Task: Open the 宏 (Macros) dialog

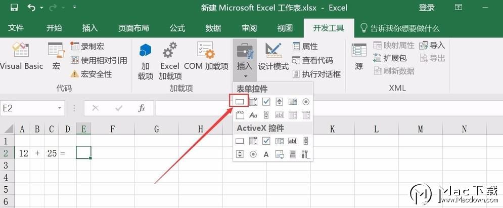Action: [x=56, y=56]
